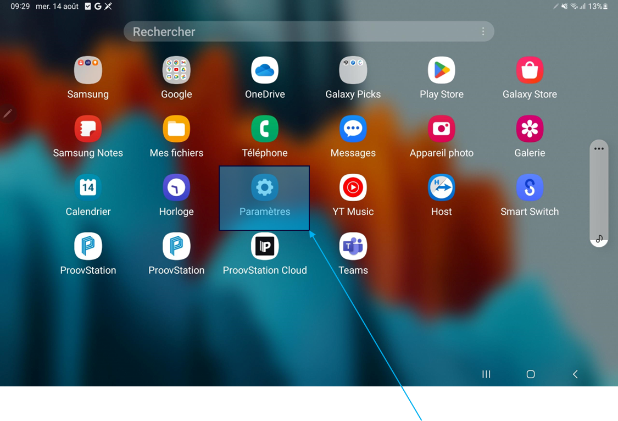
Task: Launch the YT Music app
Action: (353, 189)
